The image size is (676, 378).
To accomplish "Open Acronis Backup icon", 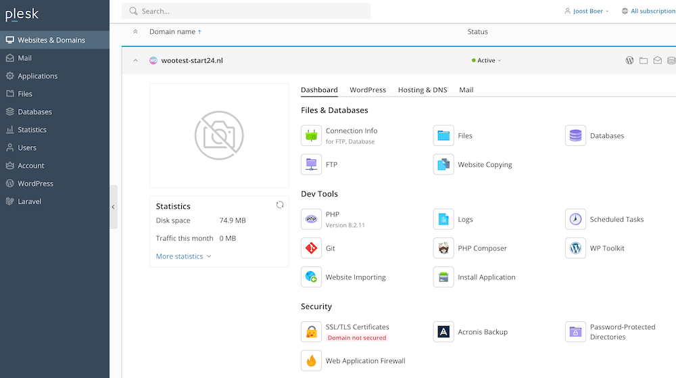I will 443,332.
